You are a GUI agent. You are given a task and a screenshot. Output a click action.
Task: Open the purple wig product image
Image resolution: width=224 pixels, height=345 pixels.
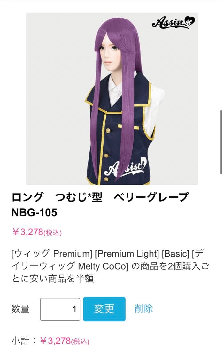(112, 99)
